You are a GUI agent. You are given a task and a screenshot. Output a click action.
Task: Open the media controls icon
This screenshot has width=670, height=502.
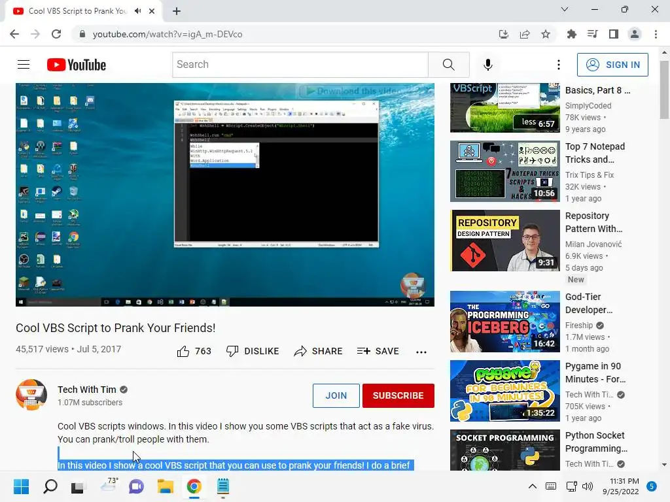(592, 34)
